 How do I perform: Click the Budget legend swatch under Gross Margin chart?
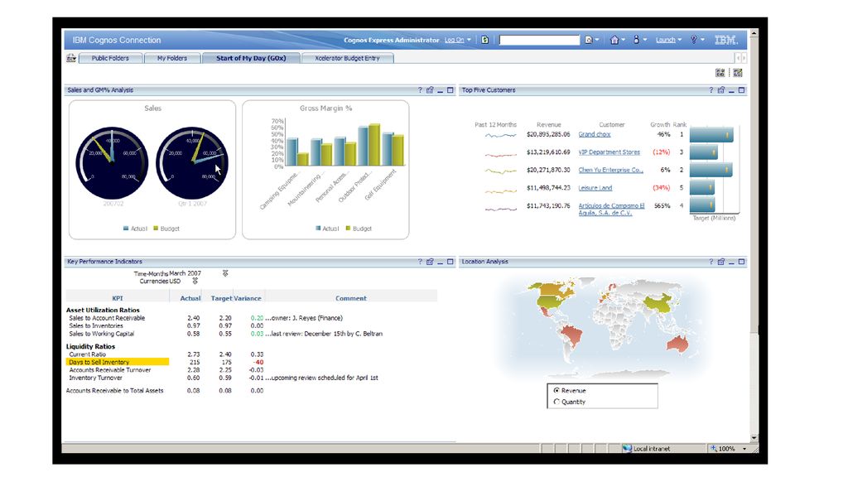(x=349, y=229)
